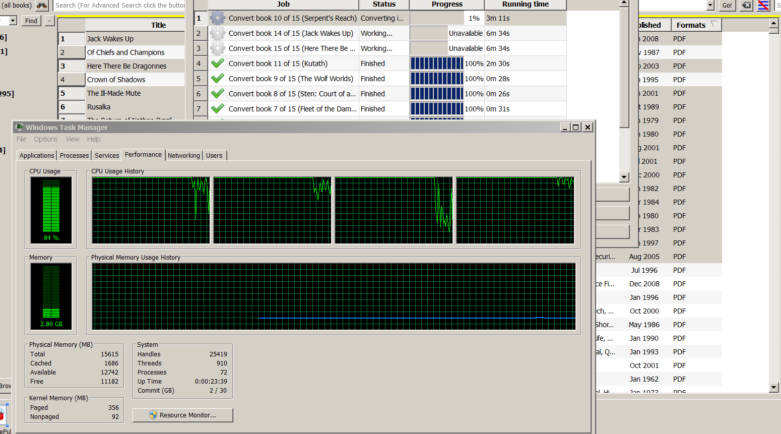Click the green checkmark of The Wolf Worlds job
This screenshot has height=434, width=781.
click(x=217, y=79)
